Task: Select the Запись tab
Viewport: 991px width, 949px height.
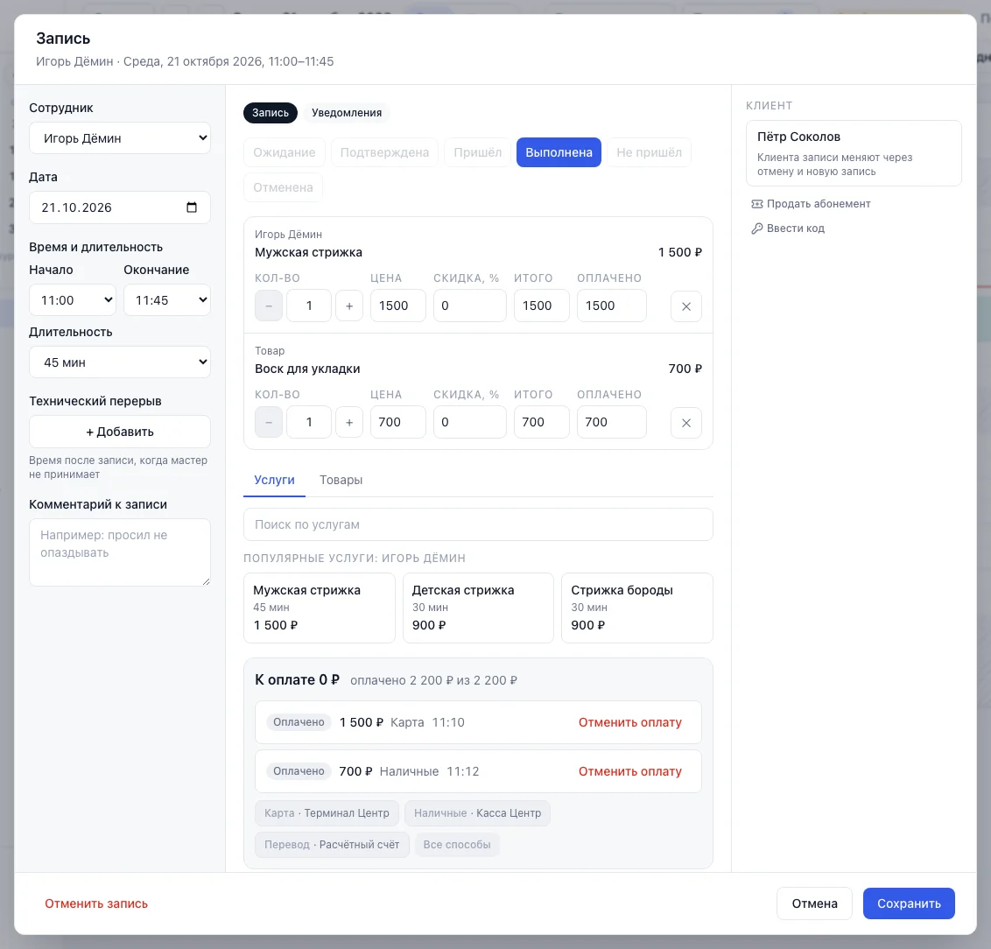Action: pos(271,112)
